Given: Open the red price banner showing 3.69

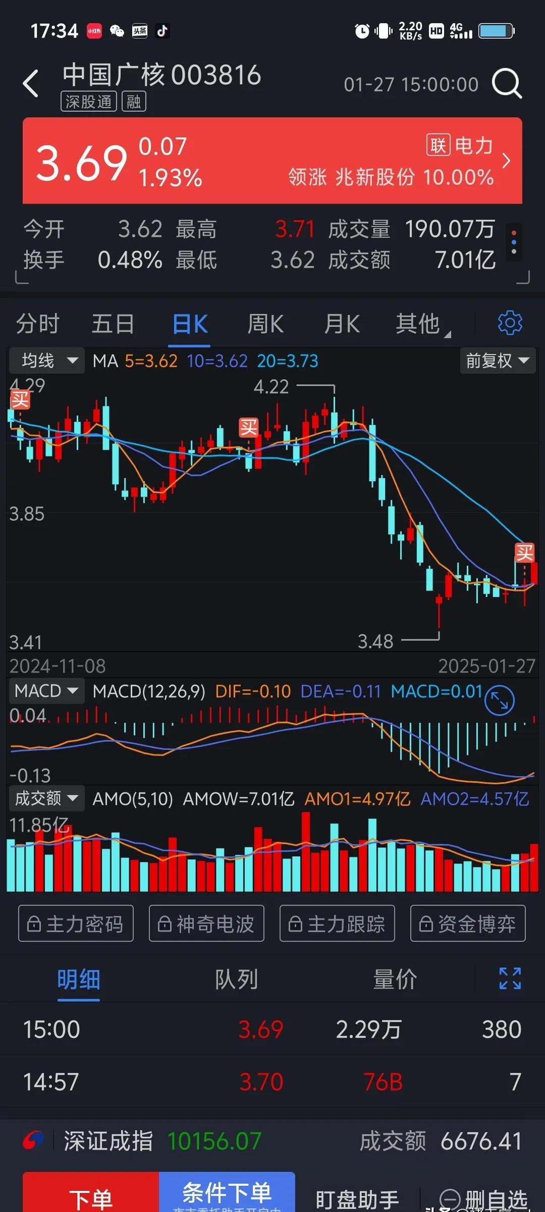Looking at the screenshot, I should 272,161.
